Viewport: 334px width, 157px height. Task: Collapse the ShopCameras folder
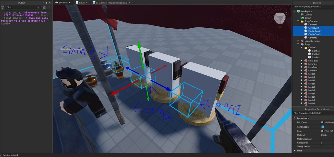click(x=298, y=21)
